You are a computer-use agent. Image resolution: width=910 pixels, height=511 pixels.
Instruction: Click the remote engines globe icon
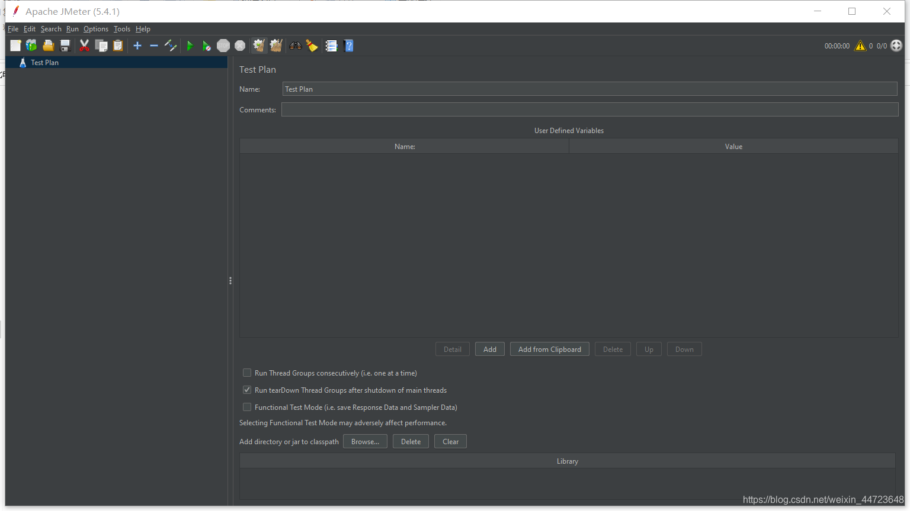[896, 46]
